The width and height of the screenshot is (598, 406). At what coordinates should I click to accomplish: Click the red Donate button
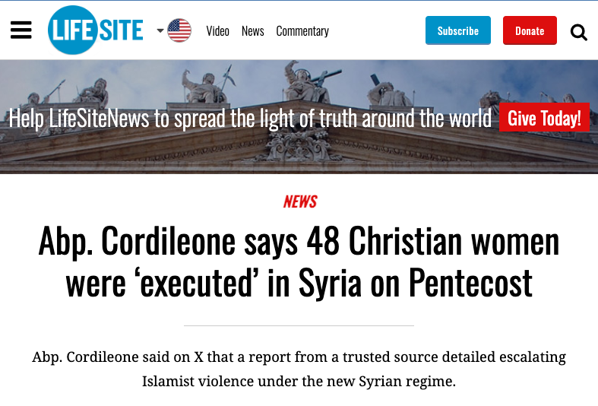[530, 30]
